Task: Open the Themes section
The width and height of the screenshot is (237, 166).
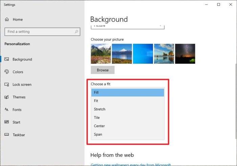Action: click(x=19, y=97)
